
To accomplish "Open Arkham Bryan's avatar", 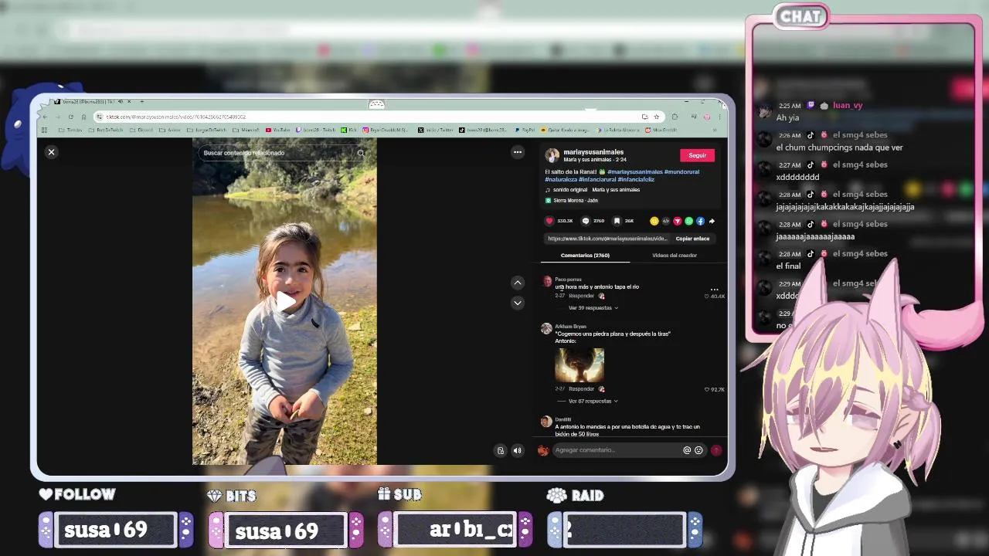I will pos(547,329).
